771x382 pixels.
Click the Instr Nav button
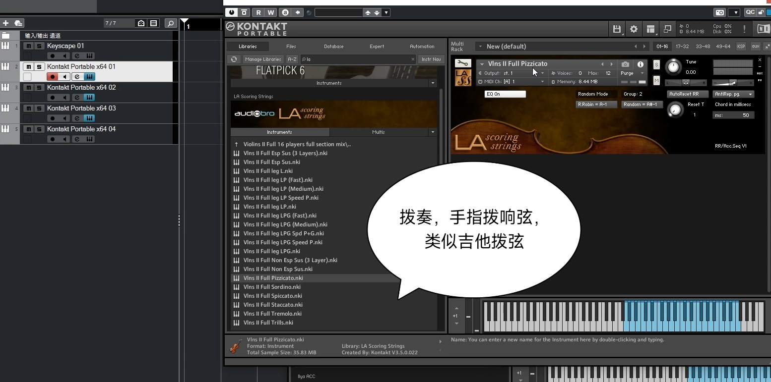431,59
